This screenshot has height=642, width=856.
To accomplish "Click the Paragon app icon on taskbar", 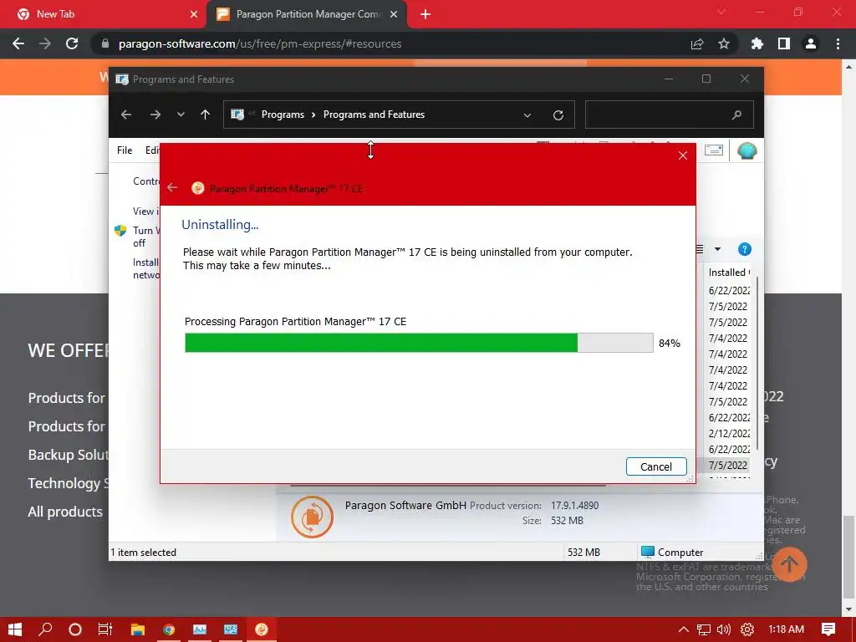I will pyautogui.click(x=262, y=629).
